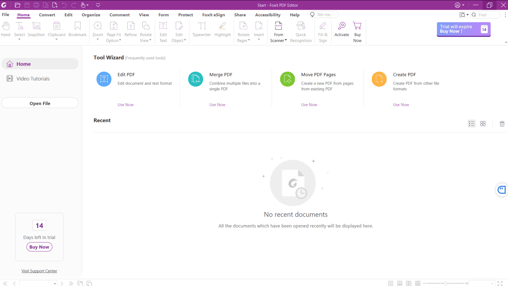Switch to the Comment ribbon tab
This screenshot has height=286, width=508.
(x=119, y=15)
